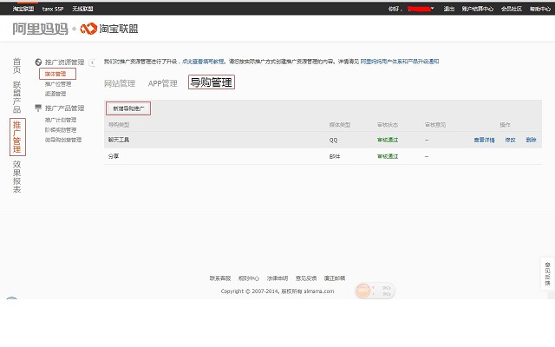This screenshot has height=347, width=555.
Task: Switch to the 网站管理 tab
Action: point(120,83)
